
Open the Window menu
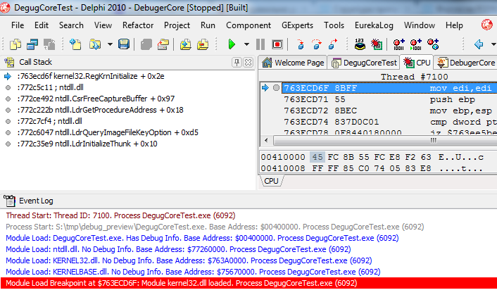tap(420, 25)
